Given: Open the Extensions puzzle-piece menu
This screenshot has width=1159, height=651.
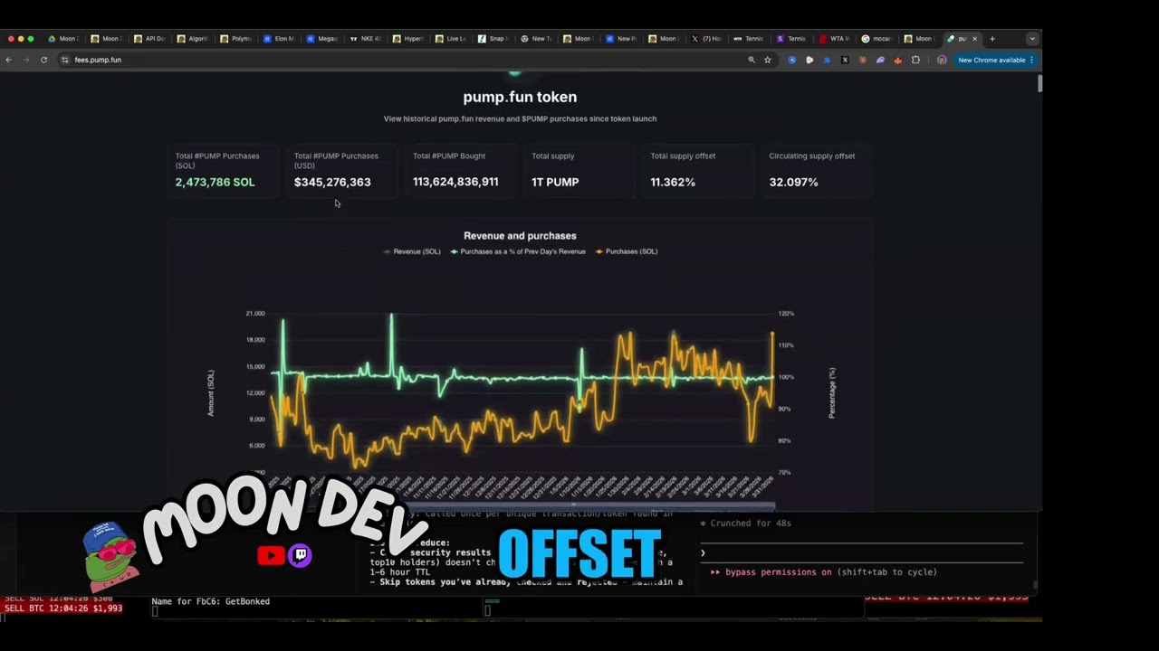Looking at the screenshot, I should pos(915,60).
